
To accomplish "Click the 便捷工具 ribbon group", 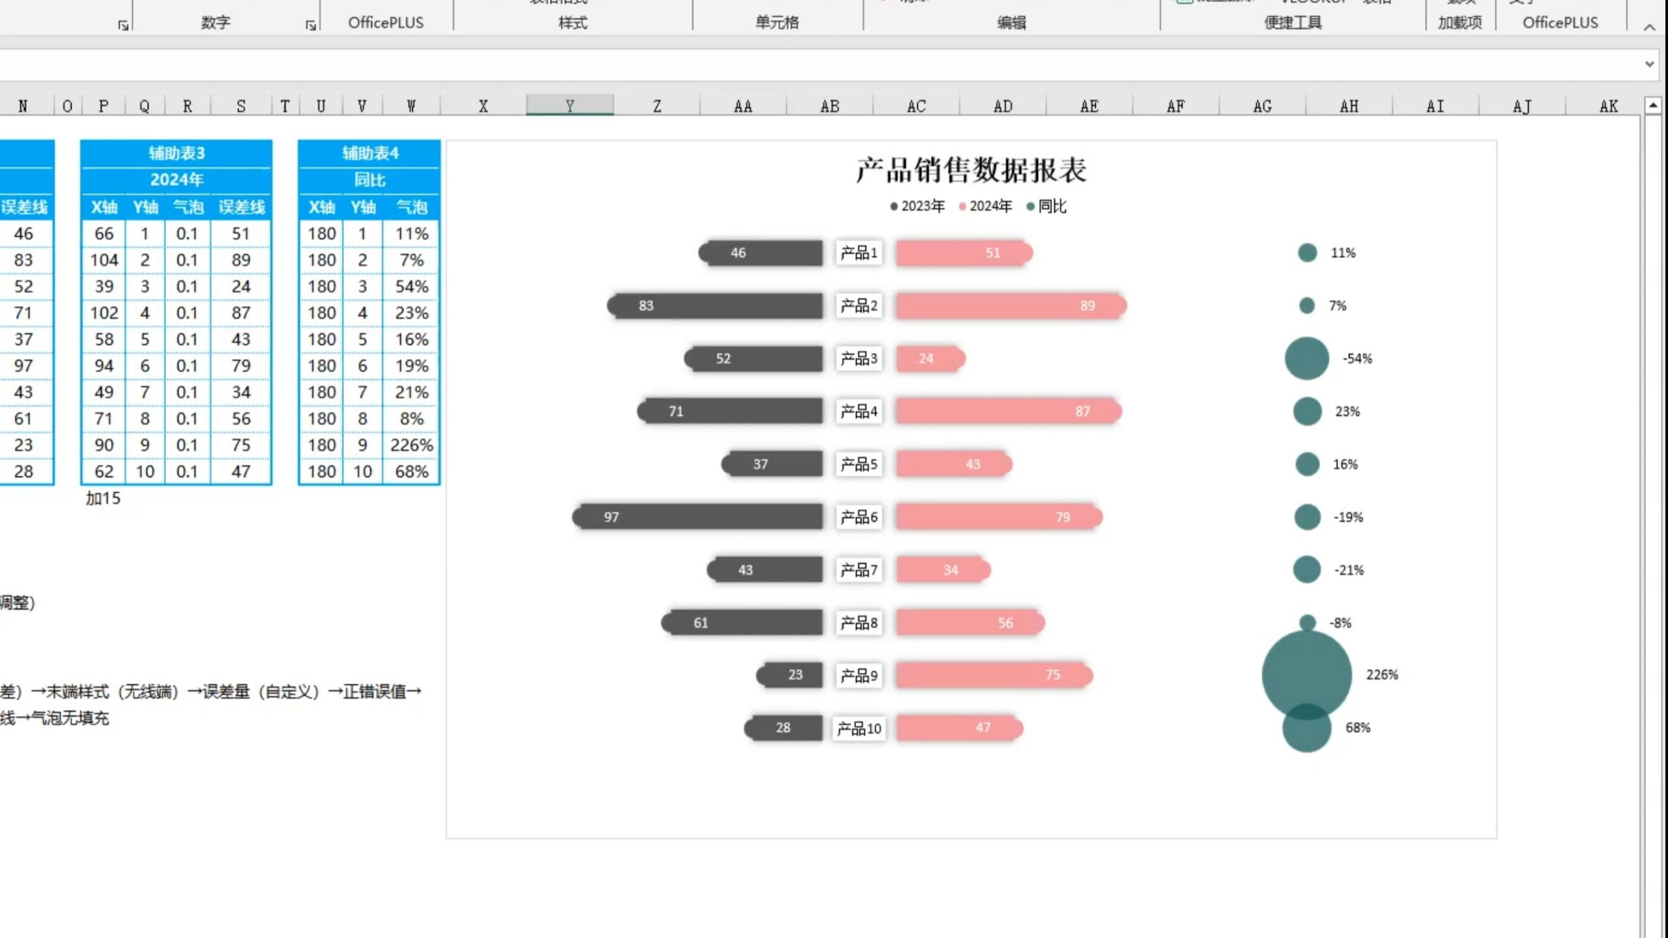I will tap(1293, 21).
